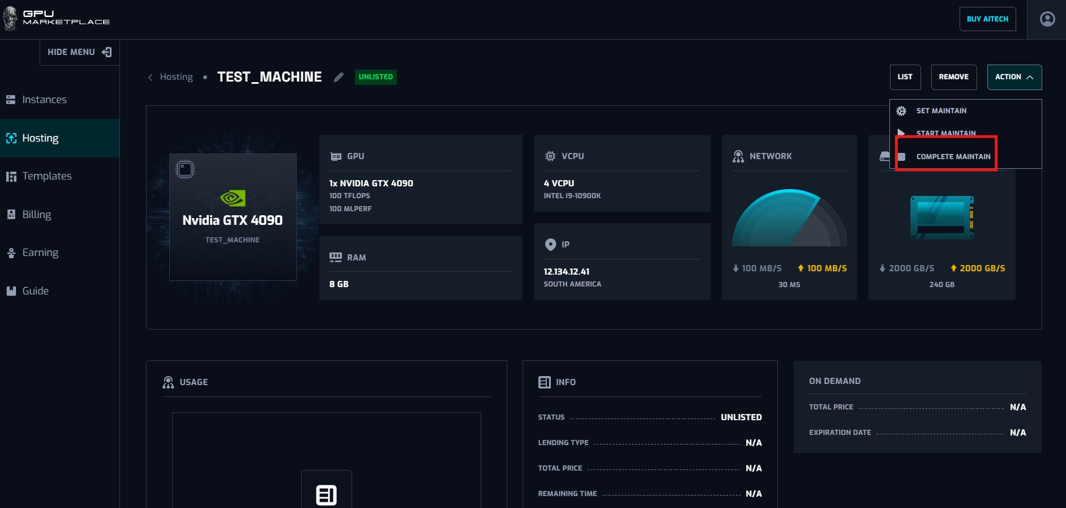
Task: Select Start Maintain from the Action menu
Action: click(945, 133)
